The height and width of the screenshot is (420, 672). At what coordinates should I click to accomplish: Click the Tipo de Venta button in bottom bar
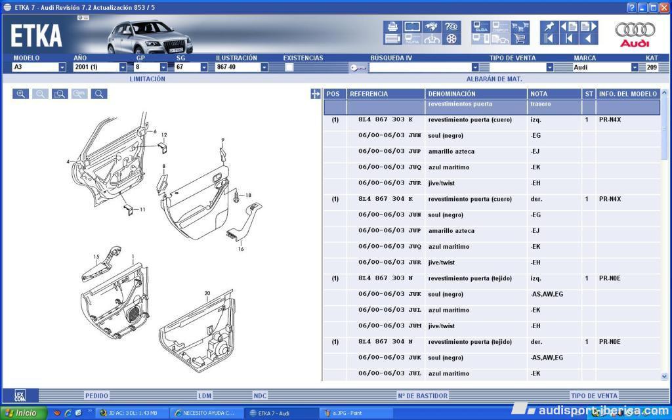(x=594, y=396)
